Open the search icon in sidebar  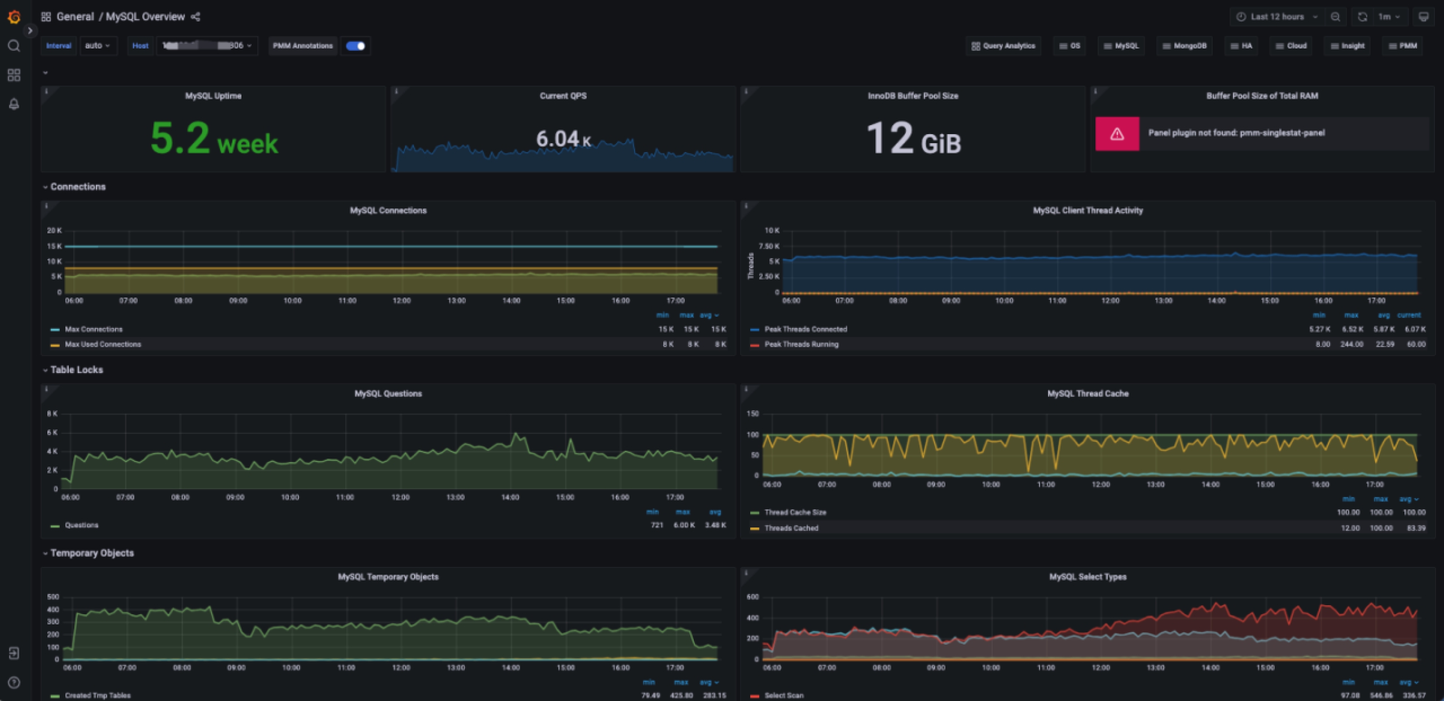(x=14, y=46)
